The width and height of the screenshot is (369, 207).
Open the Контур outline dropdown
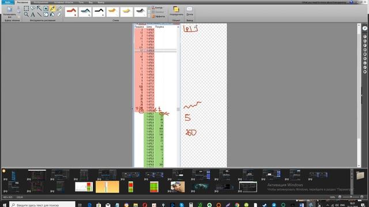[x=158, y=7]
